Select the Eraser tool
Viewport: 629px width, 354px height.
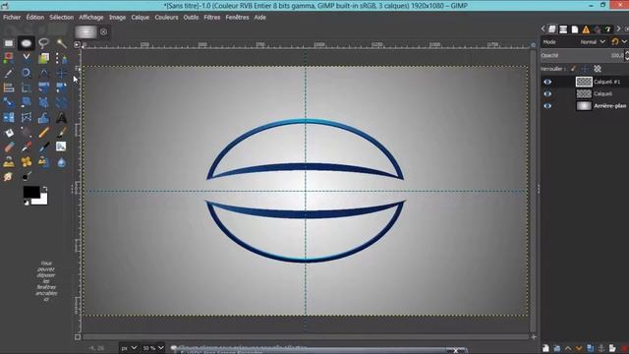[9, 147]
